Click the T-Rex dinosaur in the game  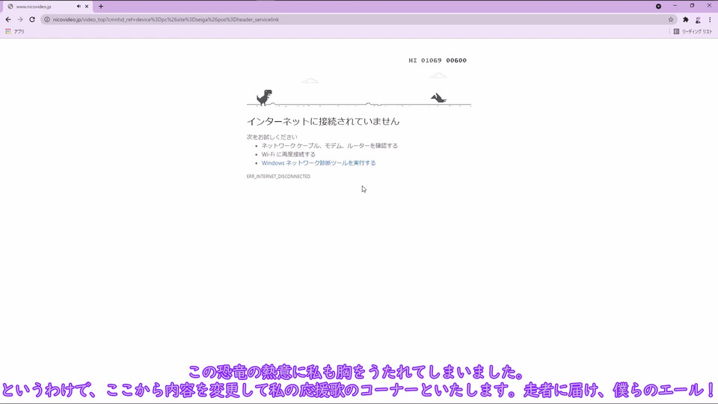coord(264,97)
